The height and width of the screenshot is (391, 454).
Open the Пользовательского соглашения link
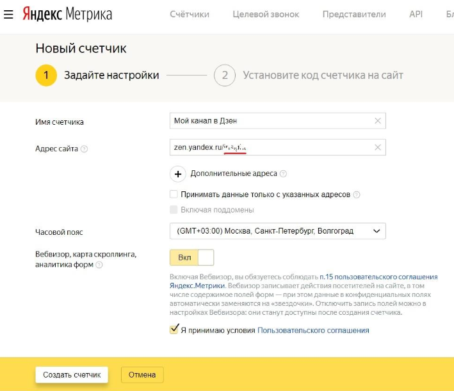(x=313, y=330)
